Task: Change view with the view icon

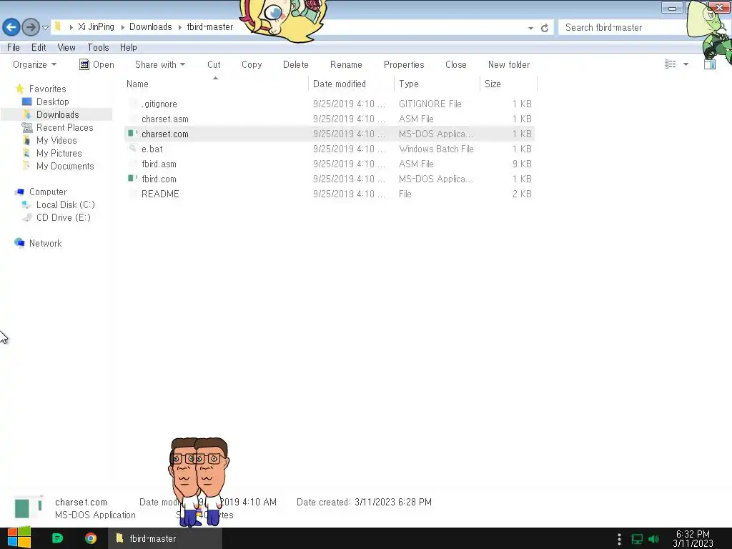Action: coord(671,64)
